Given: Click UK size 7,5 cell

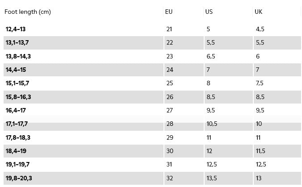Looking at the screenshot, I should (x=260, y=83).
